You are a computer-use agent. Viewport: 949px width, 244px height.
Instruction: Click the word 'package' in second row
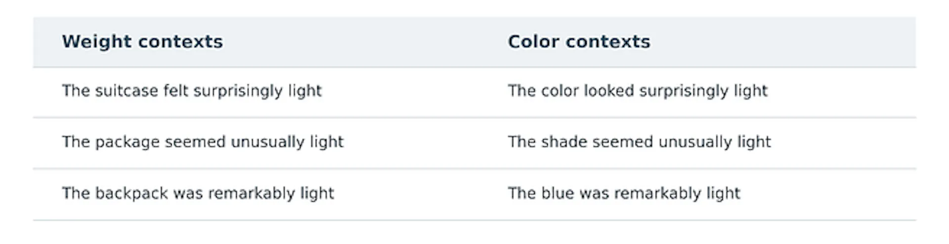point(127,143)
